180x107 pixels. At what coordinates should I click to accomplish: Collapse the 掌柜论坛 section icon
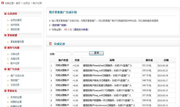pyautogui.click(x=5, y=91)
